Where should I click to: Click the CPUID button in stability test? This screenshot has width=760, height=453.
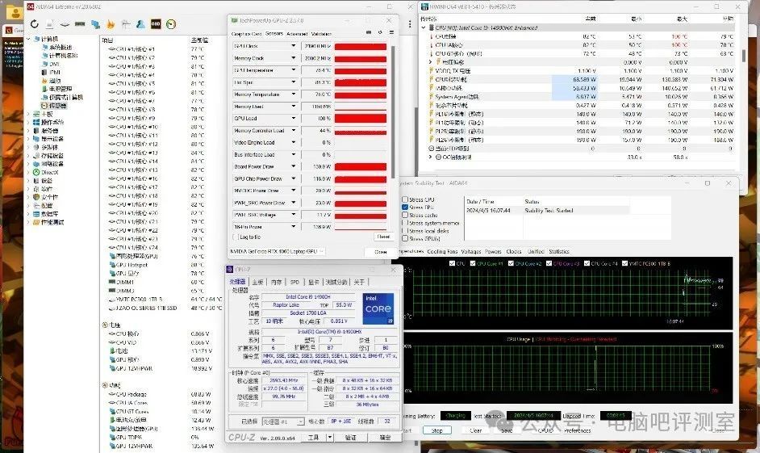545,430
